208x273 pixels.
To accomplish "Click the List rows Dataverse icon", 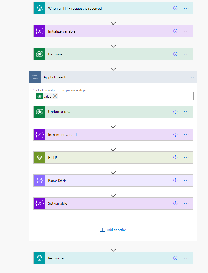I will click(40, 54).
